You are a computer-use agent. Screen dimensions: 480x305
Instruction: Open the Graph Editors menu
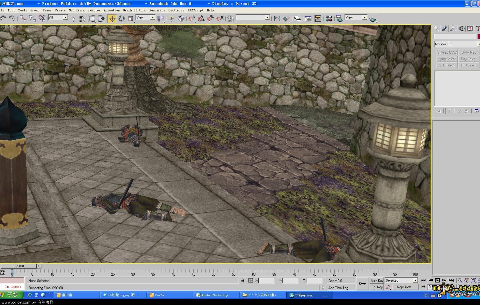(134, 10)
